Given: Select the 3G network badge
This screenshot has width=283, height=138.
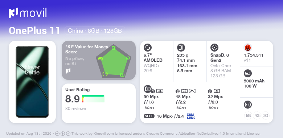Looking at the screenshot, I should point(266,115).
